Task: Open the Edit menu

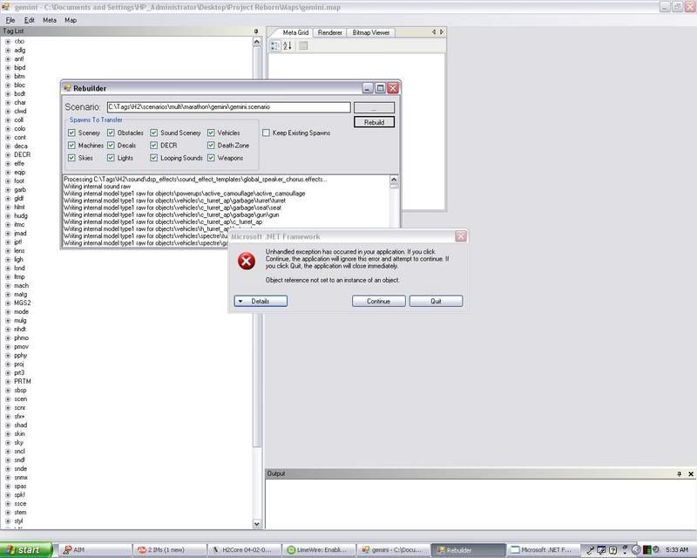Action: coord(30,20)
